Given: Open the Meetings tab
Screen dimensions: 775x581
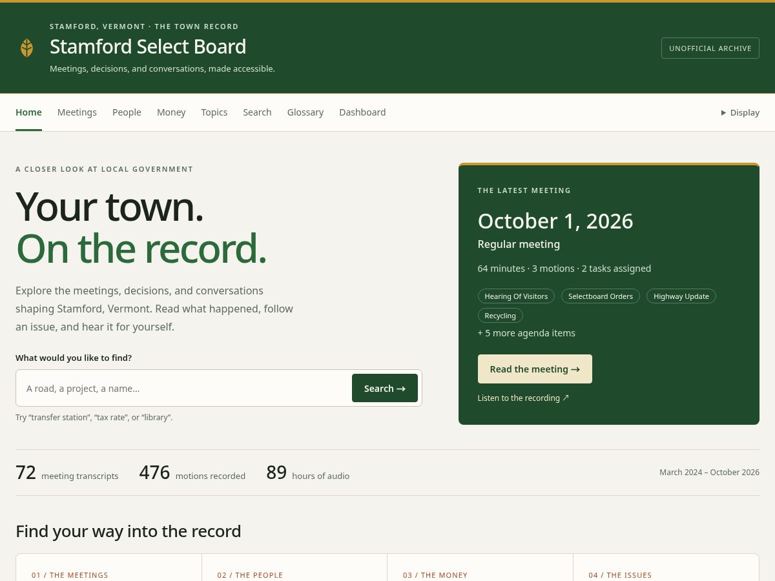Looking at the screenshot, I should [x=77, y=112].
